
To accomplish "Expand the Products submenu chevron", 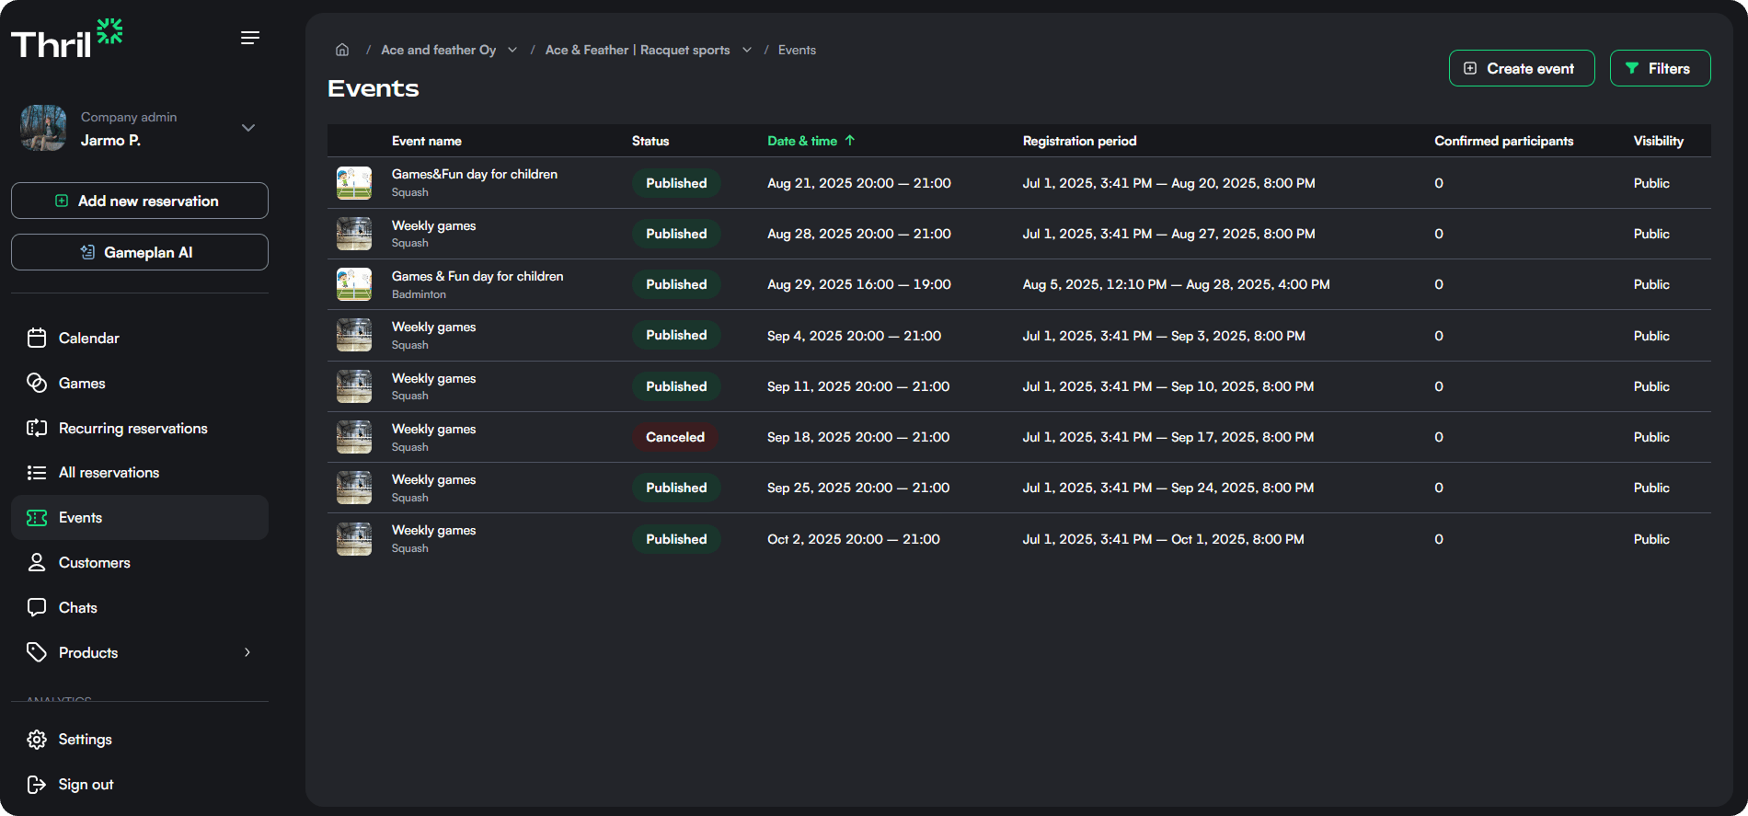I will click(247, 652).
